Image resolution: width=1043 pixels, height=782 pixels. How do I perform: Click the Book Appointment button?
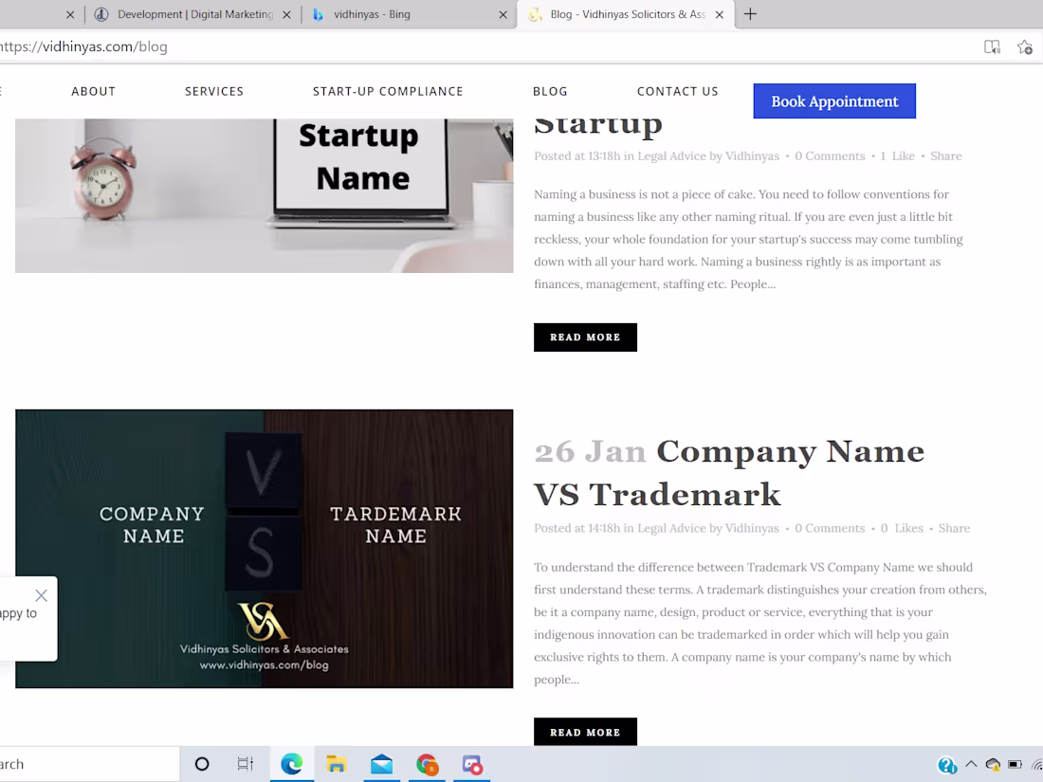834,101
